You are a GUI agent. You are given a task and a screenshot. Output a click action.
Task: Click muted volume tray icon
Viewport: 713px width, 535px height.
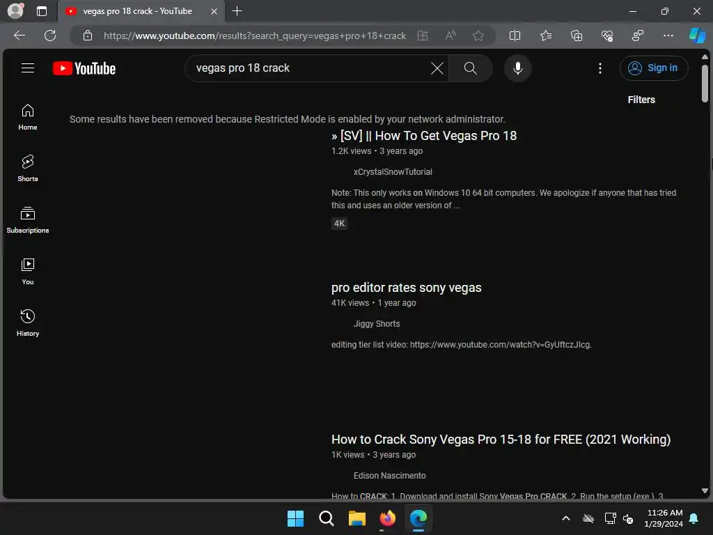coord(628,518)
